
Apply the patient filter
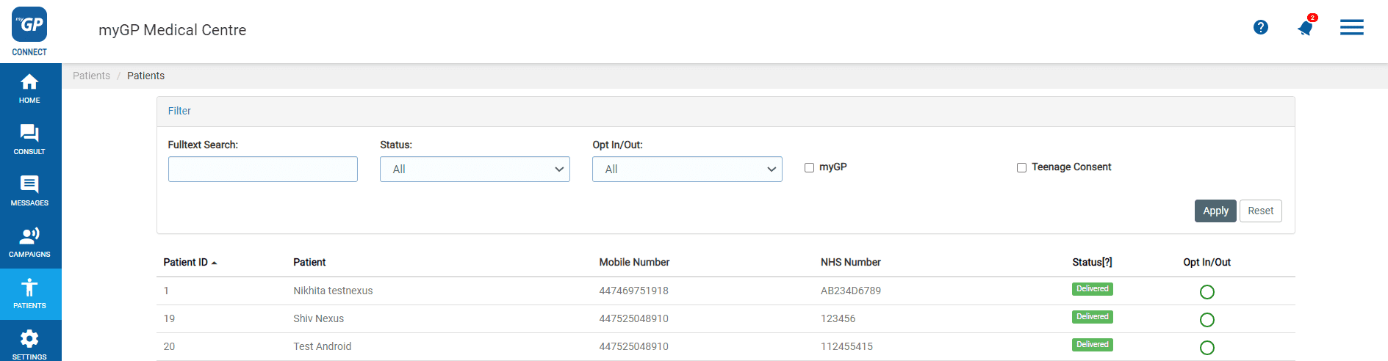(x=1215, y=211)
